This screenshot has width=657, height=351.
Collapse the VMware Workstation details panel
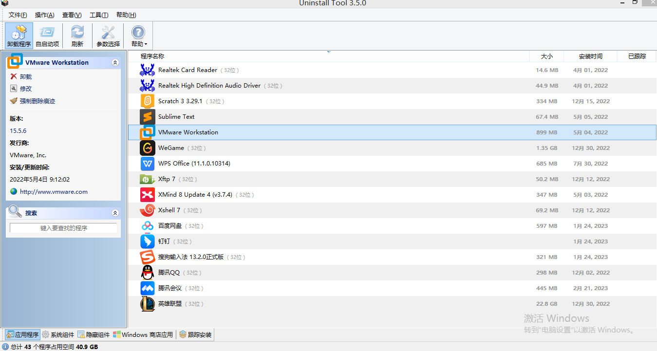pyautogui.click(x=115, y=62)
